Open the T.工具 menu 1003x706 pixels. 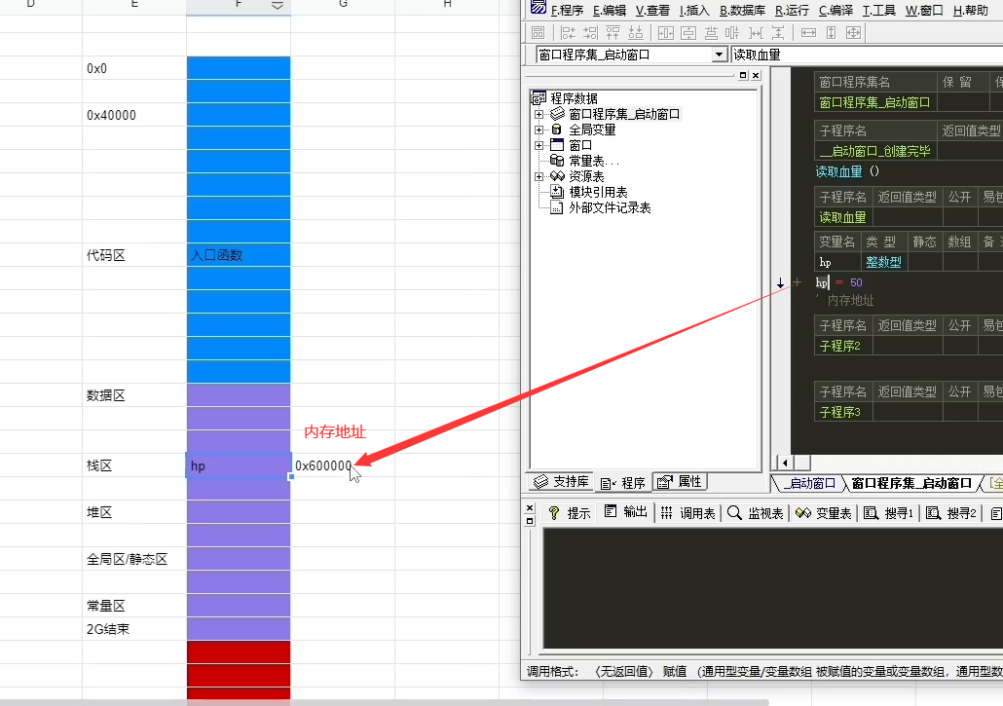[x=879, y=11]
